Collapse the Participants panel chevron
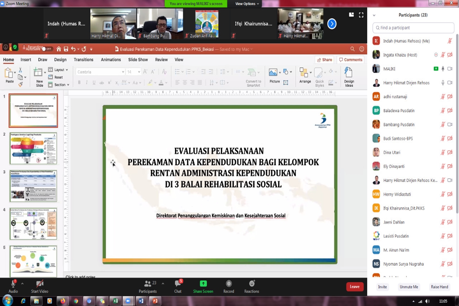This screenshot has height=306, width=459. pyautogui.click(x=374, y=15)
